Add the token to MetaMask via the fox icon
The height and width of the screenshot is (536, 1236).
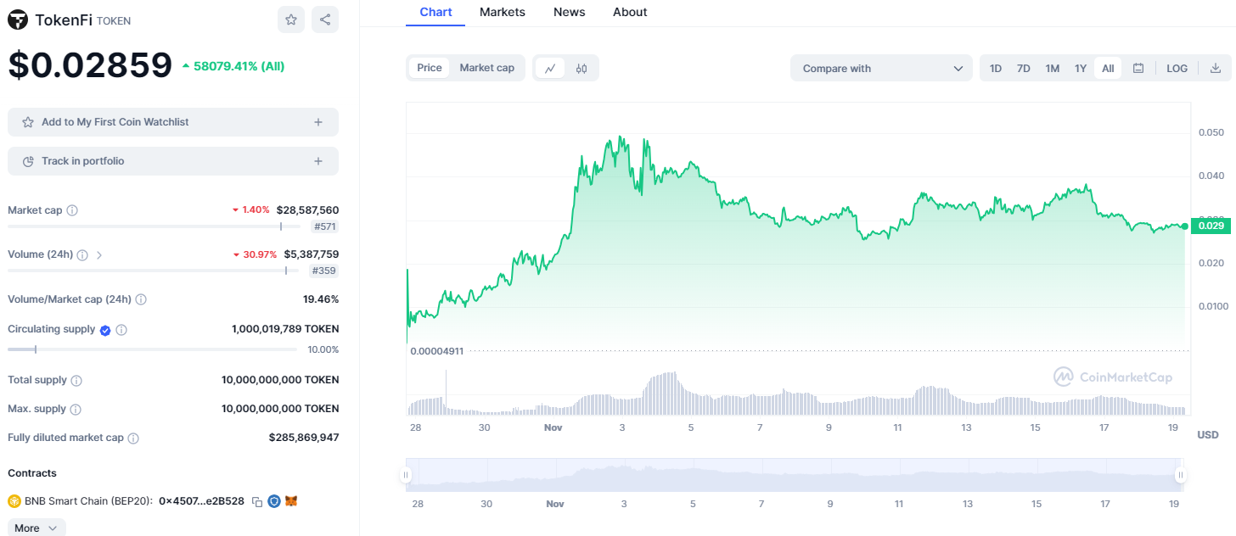(x=291, y=501)
